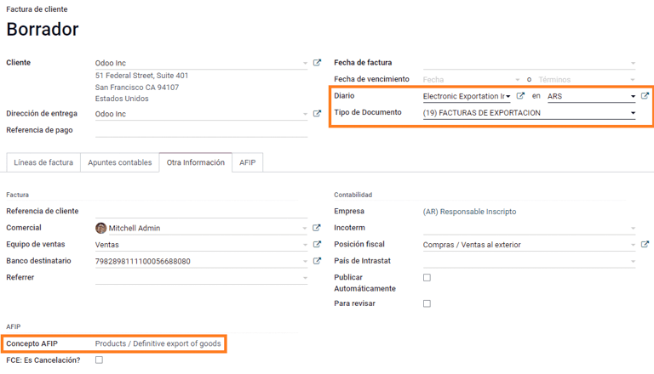654x374 pixels.
Task: Click the Referencia de pago field
Action: pos(201,130)
